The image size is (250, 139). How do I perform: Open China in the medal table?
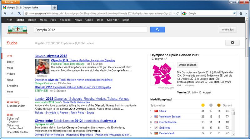[x=162, y=111]
